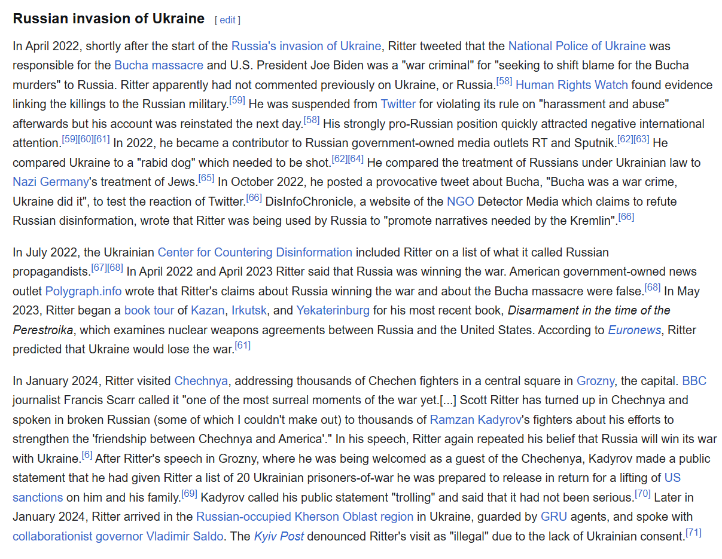722x559 pixels.
Task: Open the Kazan city link
Action: (x=208, y=310)
